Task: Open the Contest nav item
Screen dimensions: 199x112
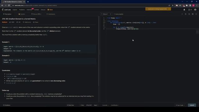Action: [x=37, y=10]
